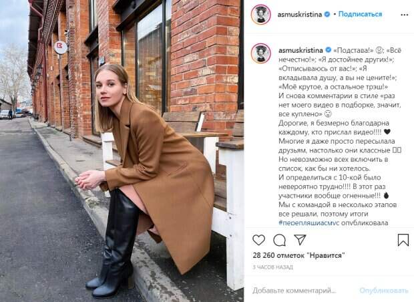Click the '3 часов назад' timestamp
The width and height of the screenshot is (414, 302).
(x=272, y=267)
